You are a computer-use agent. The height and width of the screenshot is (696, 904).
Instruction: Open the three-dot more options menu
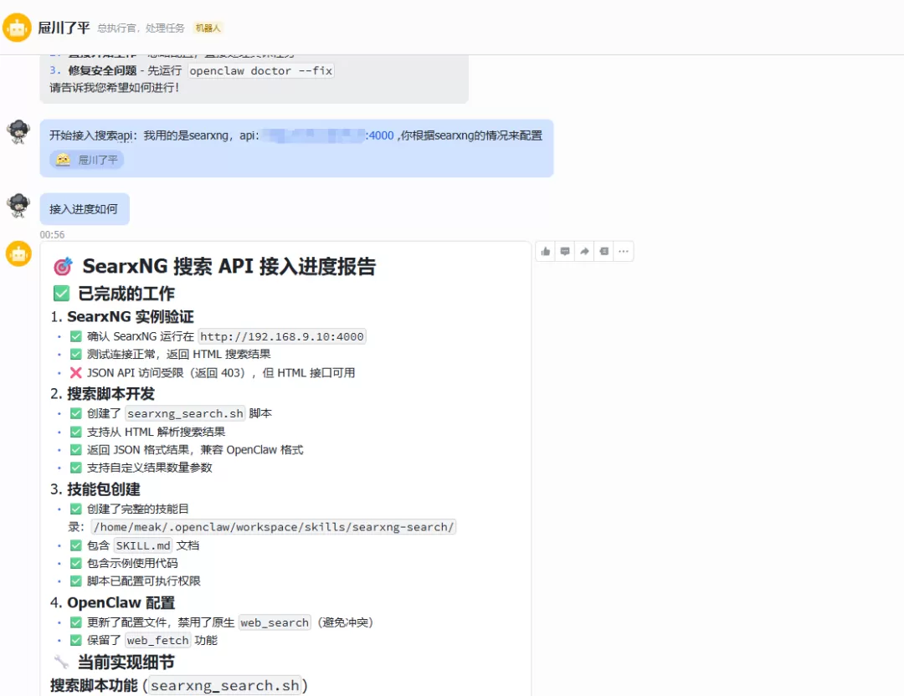click(624, 251)
